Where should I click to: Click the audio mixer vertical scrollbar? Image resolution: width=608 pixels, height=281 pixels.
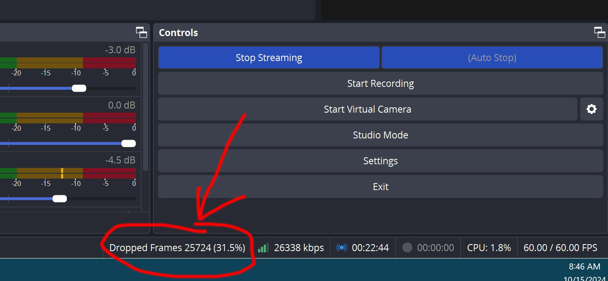145,107
